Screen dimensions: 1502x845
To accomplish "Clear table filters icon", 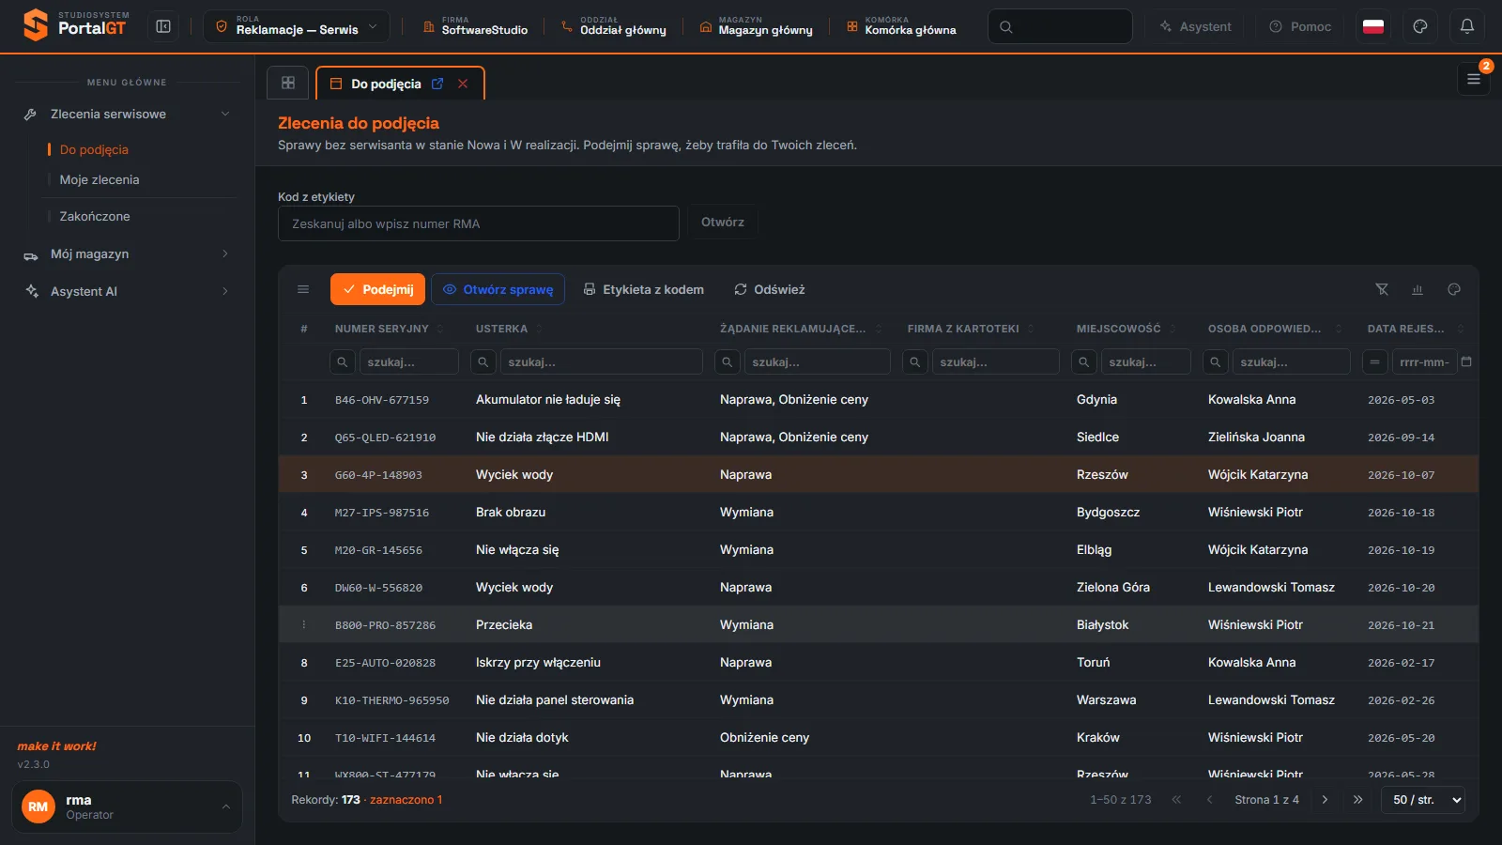I will click(1382, 289).
